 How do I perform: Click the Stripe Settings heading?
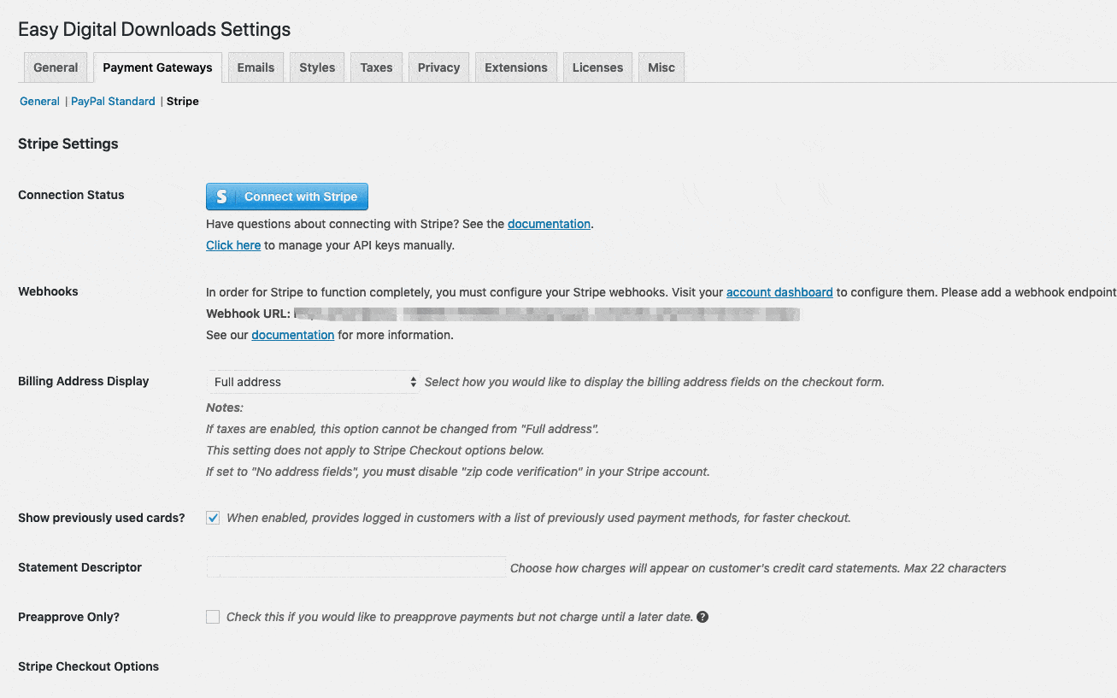[x=68, y=144]
